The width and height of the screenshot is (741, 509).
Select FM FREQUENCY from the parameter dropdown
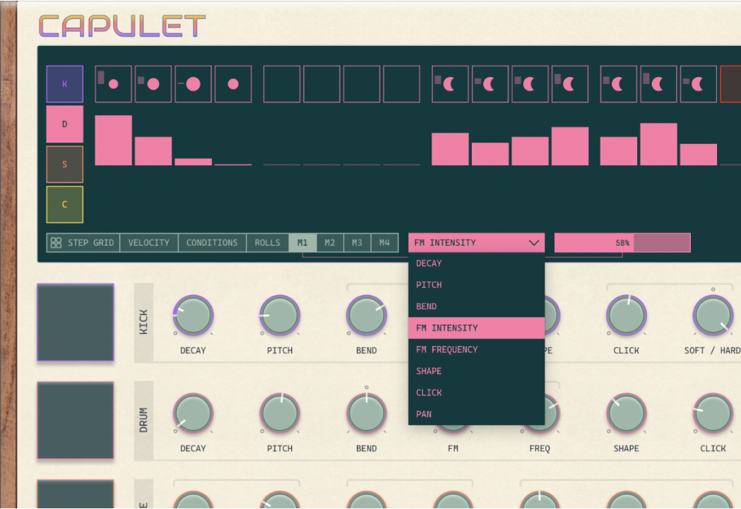pyautogui.click(x=446, y=349)
